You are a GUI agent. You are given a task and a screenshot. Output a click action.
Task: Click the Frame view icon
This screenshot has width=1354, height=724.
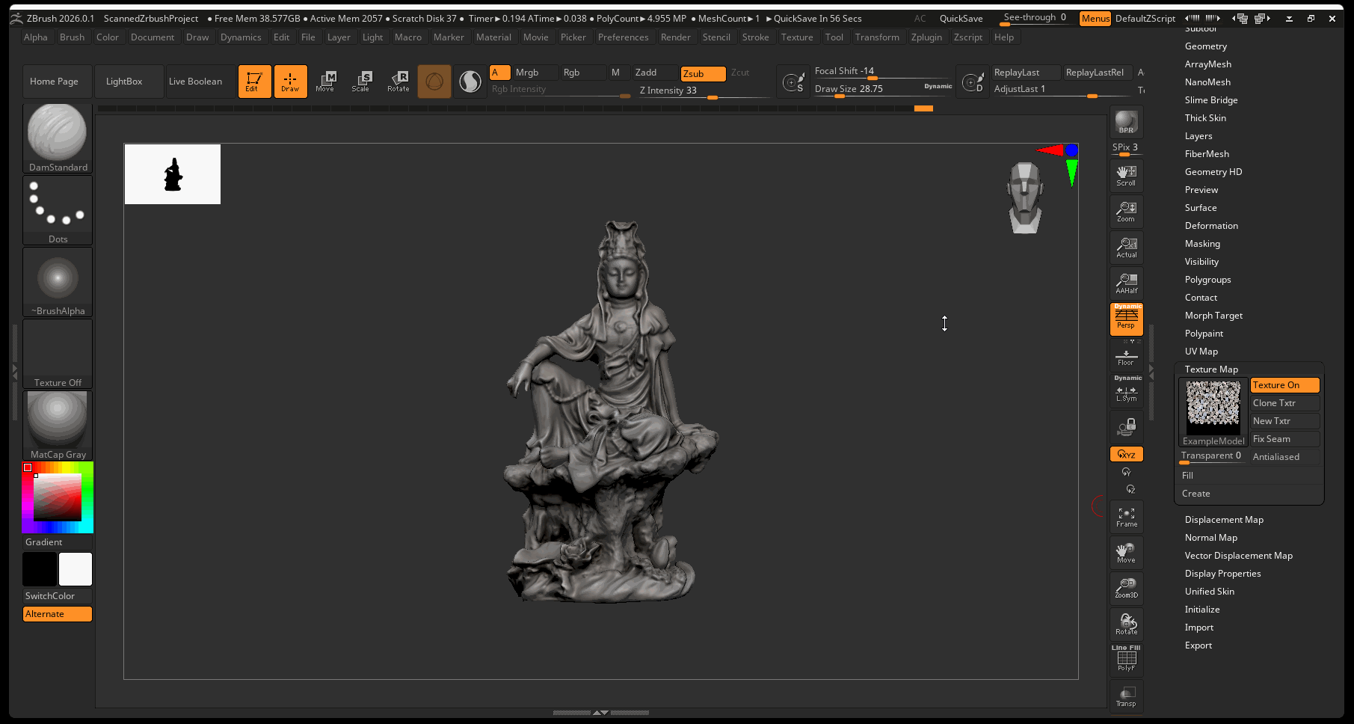point(1126,517)
